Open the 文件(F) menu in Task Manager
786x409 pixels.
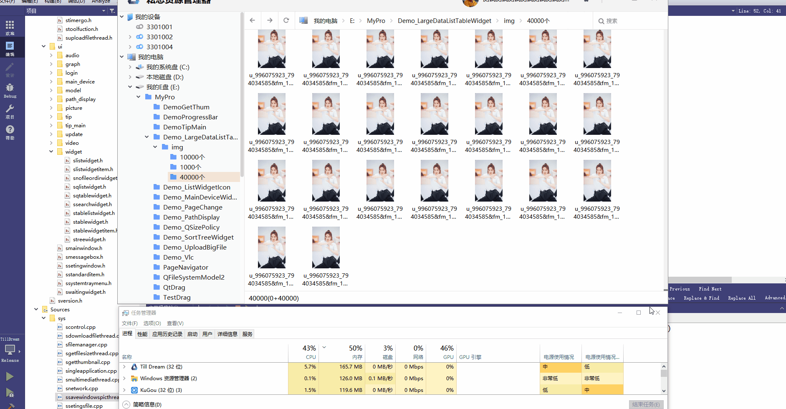tap(130, 323)
